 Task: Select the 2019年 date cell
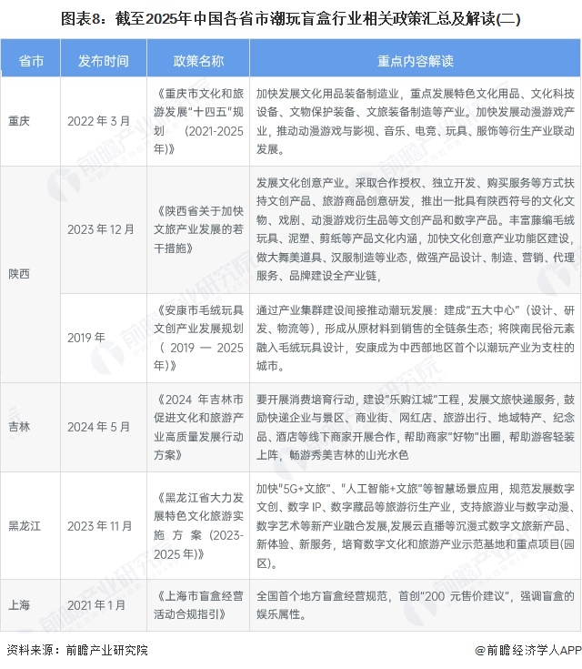point(86,337)
